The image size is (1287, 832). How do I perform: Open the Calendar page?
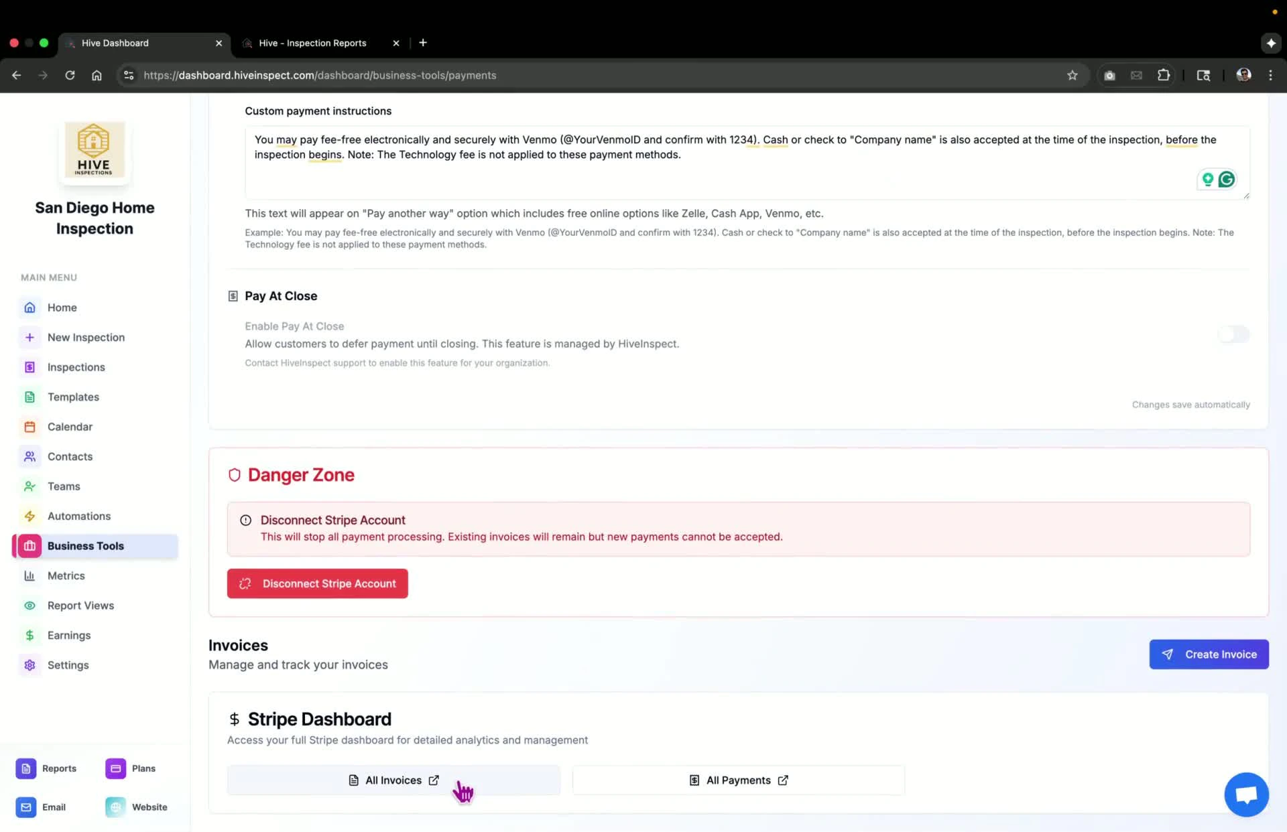(x=70, y=427)
